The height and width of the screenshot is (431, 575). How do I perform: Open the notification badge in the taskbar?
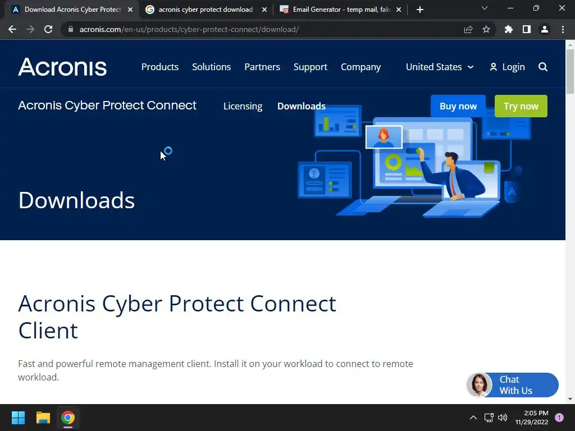[x=559, y=418]
